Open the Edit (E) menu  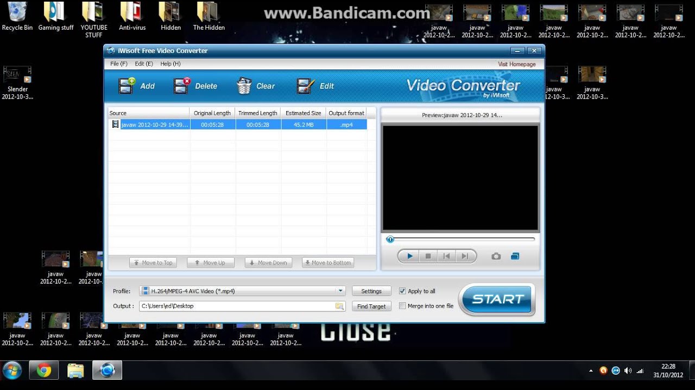pyautogui.click(x=144, y=64)
